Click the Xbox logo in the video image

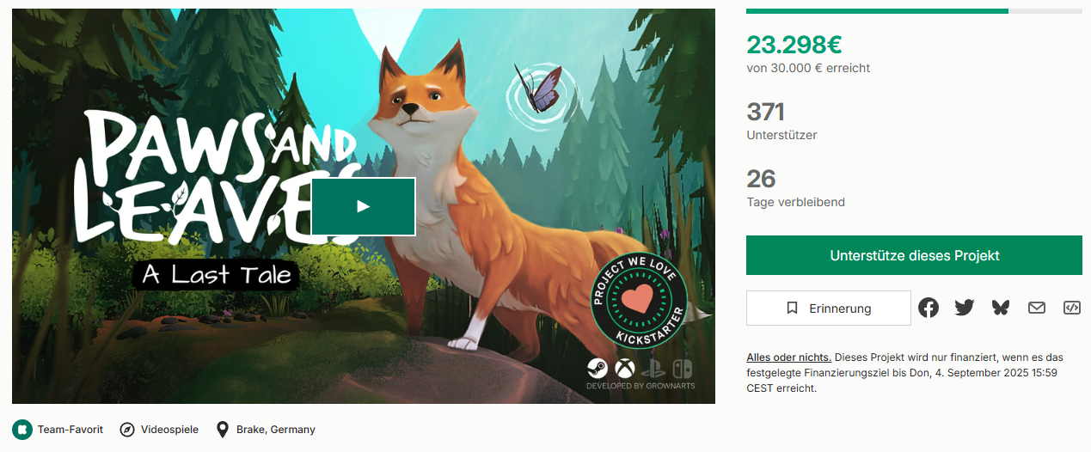623,369
